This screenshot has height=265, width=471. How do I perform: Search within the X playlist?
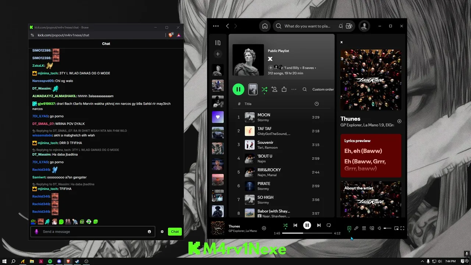tap(305, 89)
